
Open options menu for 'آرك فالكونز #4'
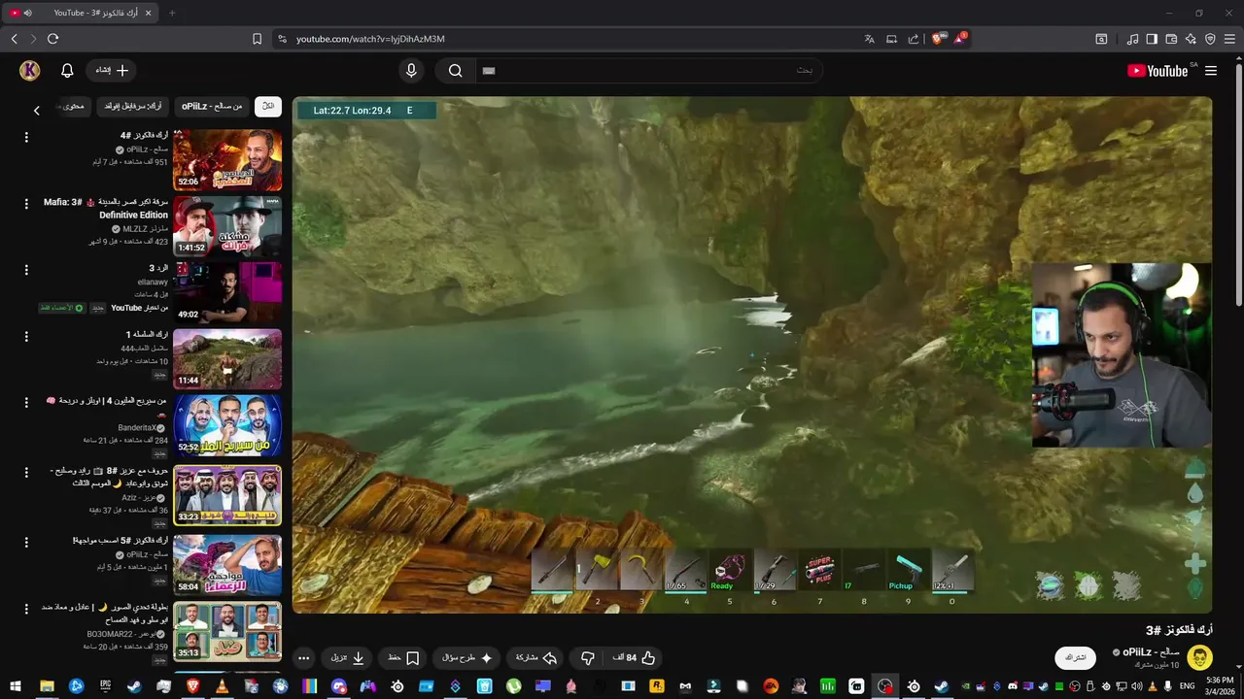26,138
